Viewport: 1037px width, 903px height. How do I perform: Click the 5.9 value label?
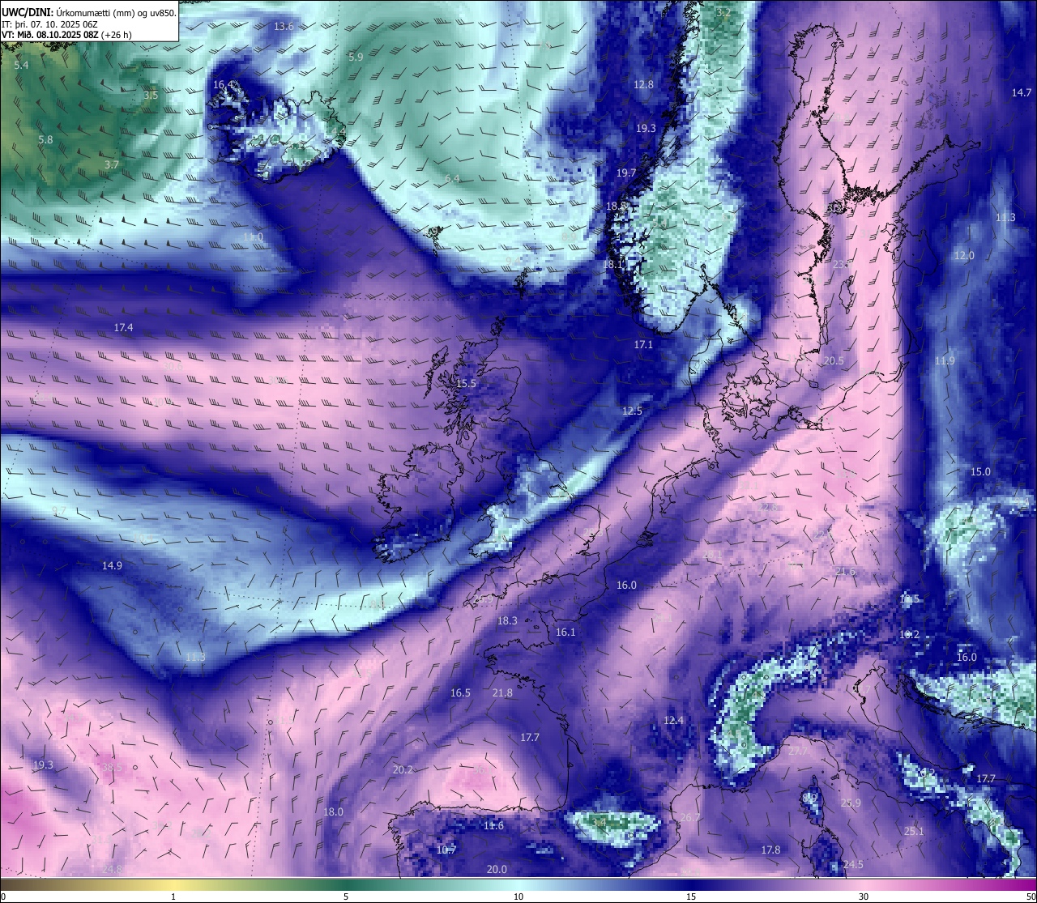356,58
